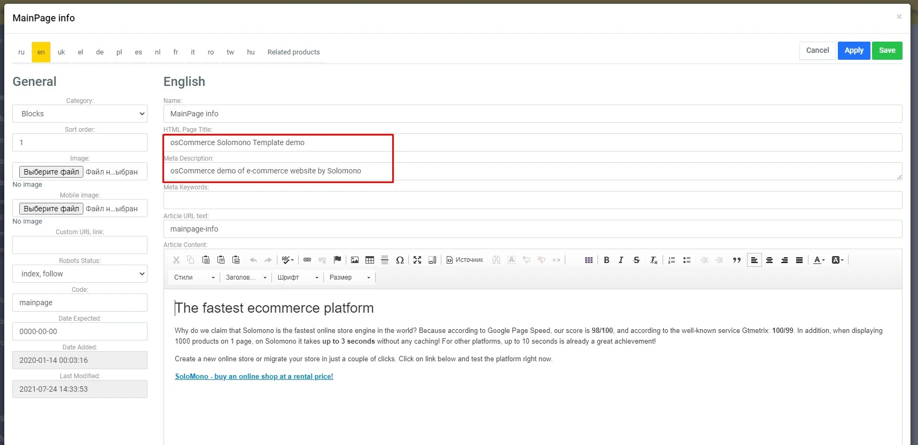918x445 pixels.
Task: Click the insert table icon
Action: (x=370, y=260)
